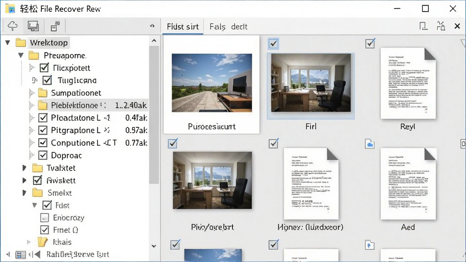
Task: Select the Doproac tree item
Action: point(66,156)
